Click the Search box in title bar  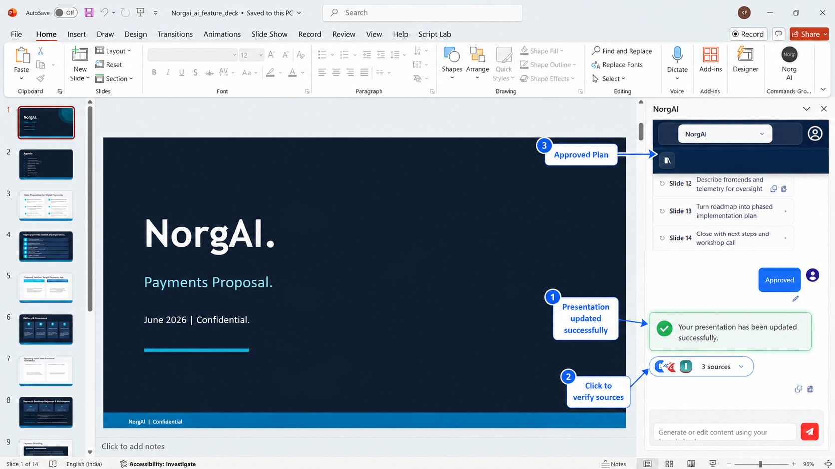click(422, 13)
